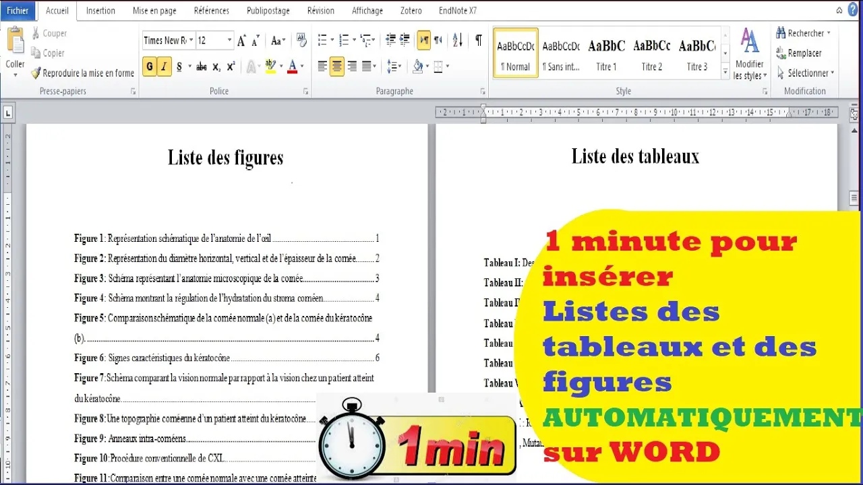
Task: Open the font size dropdown
Action: (x=229, y=40)
